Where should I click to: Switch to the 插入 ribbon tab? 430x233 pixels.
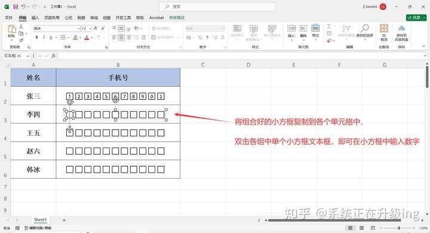click(x=35, y=17)
